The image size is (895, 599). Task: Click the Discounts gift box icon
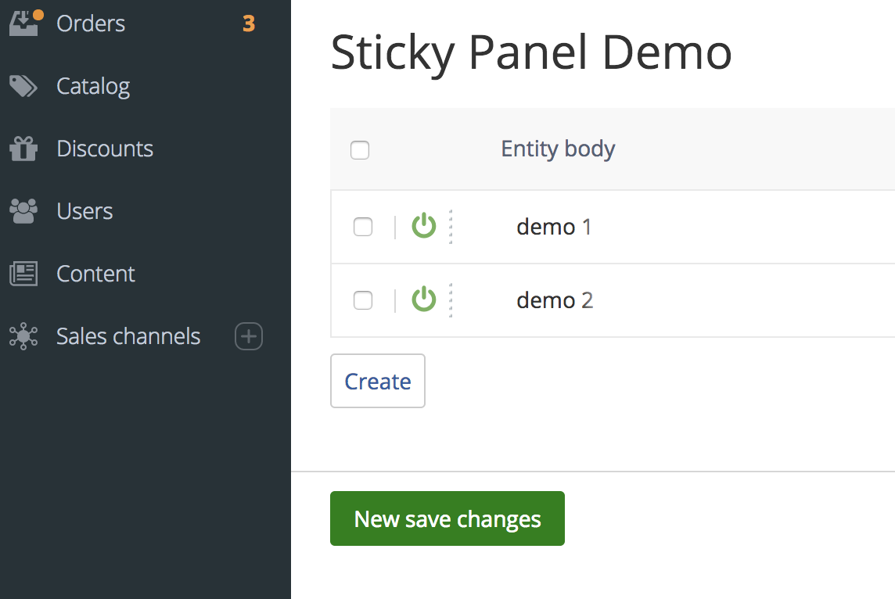click(23, 149)
